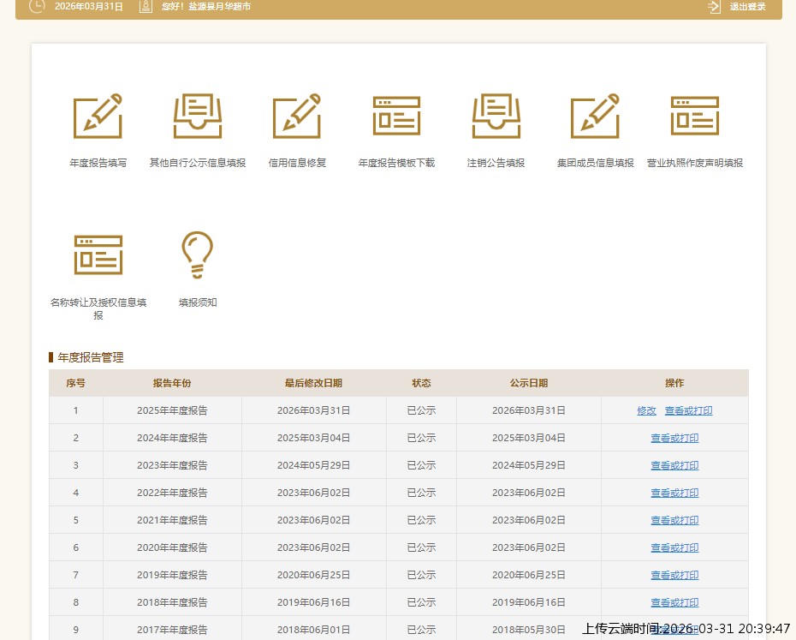Open 年度报告填写 pencil icon
796x640 pixels.
98,117
